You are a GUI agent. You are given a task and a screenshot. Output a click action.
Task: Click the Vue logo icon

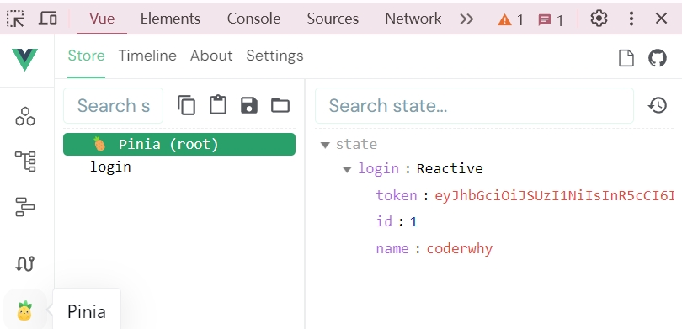(24, 60)
